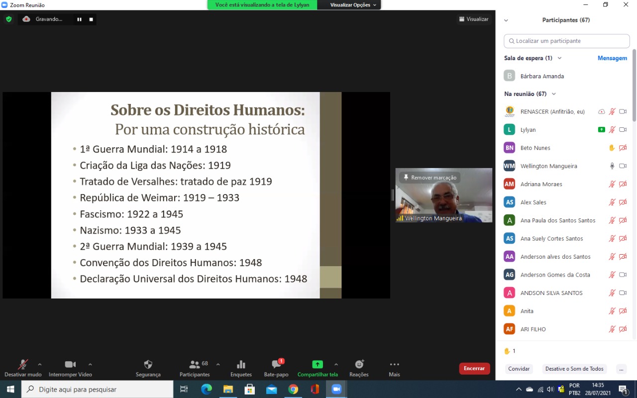Screen dimensions: 637x398
Task: Click the green encryption shield icon
Action: click(x=9, y=19)
